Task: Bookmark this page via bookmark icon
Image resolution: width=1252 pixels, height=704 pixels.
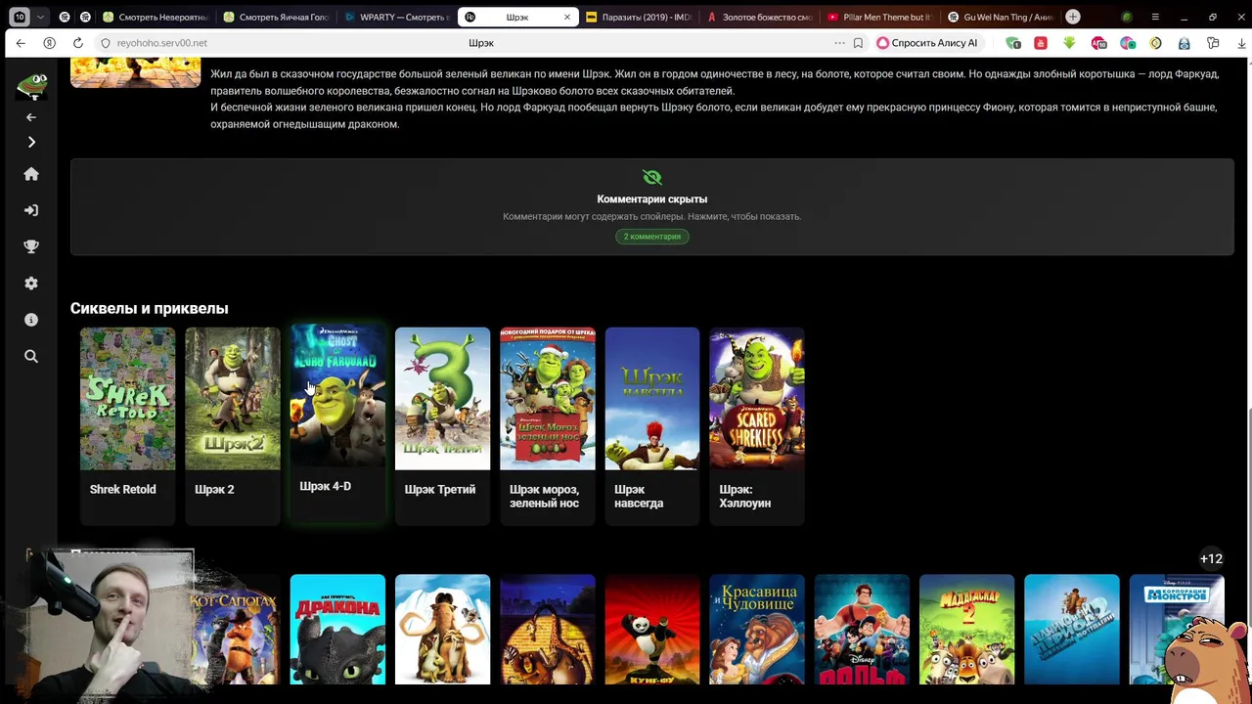Action: coord(858,43)
